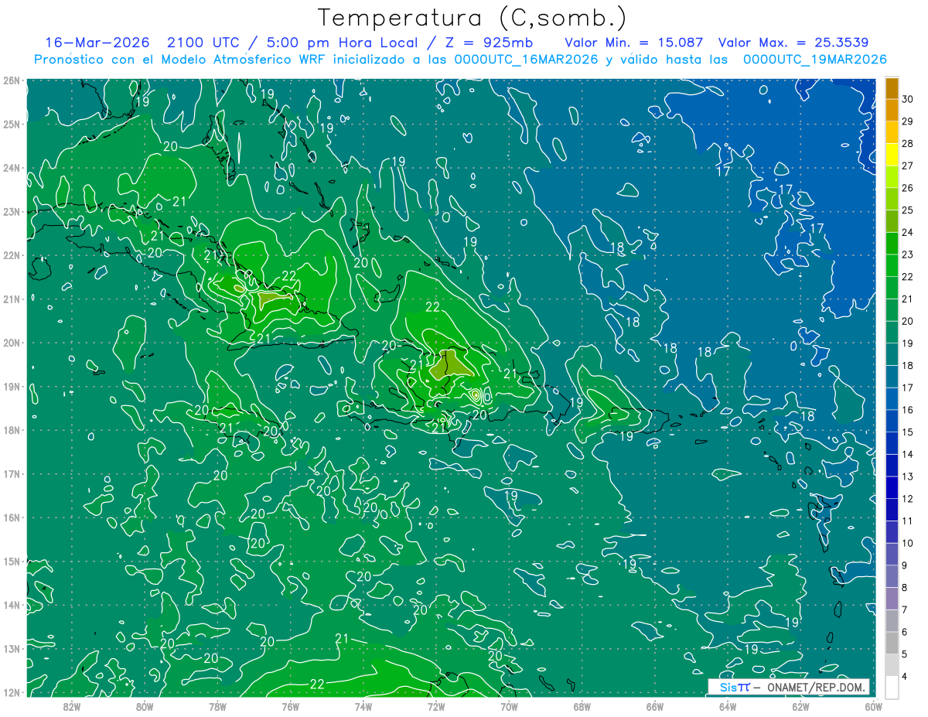Click the "Temperatura (C,somb.)" chart title
This screenshot has height=717, width=928.
(x=473, y=18)
